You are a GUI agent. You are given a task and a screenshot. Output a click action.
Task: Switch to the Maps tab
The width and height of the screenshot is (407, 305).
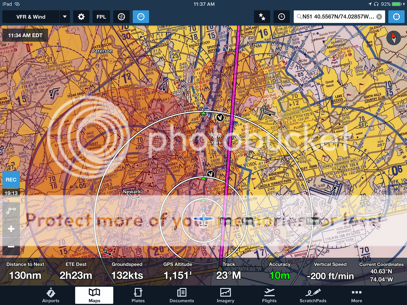[94, 295]
